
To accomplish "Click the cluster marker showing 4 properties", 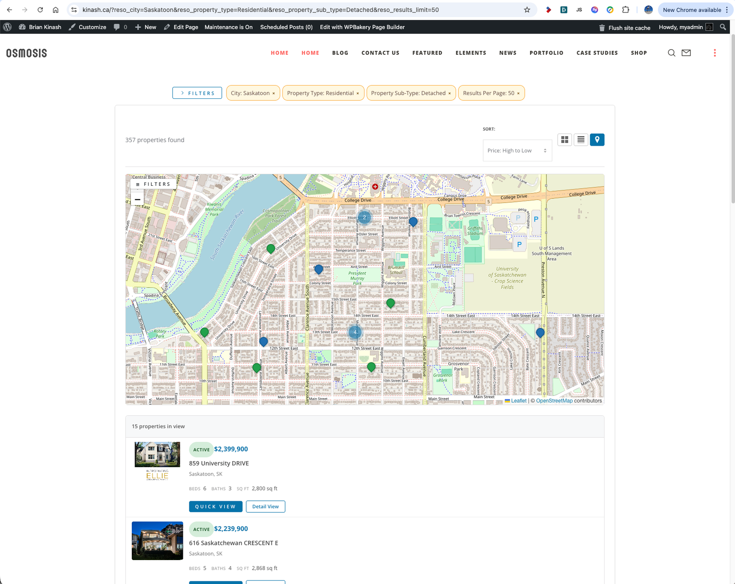I will (355, 332).
